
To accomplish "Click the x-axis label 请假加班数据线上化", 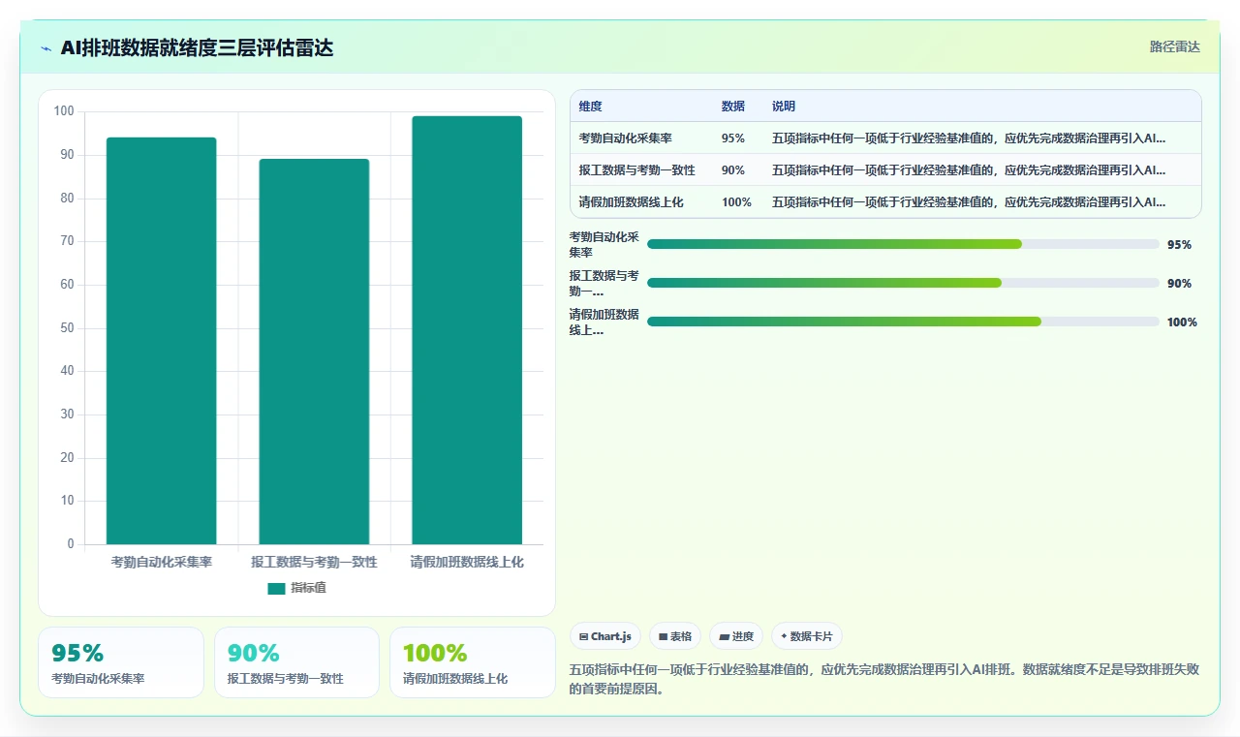I will pyautogui.click(x=467, y=562).
